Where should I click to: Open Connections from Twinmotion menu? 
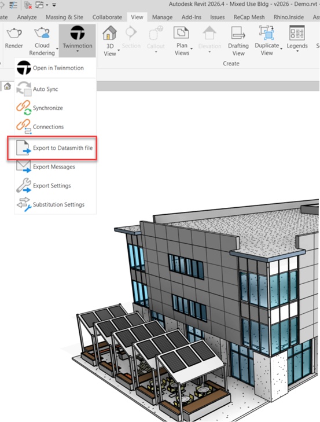tap(55, 127)
